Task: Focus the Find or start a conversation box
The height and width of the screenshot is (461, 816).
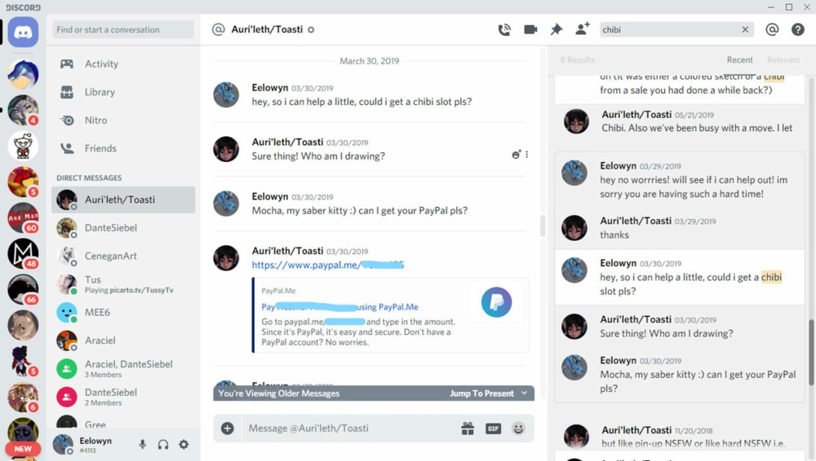Action: 123,29
